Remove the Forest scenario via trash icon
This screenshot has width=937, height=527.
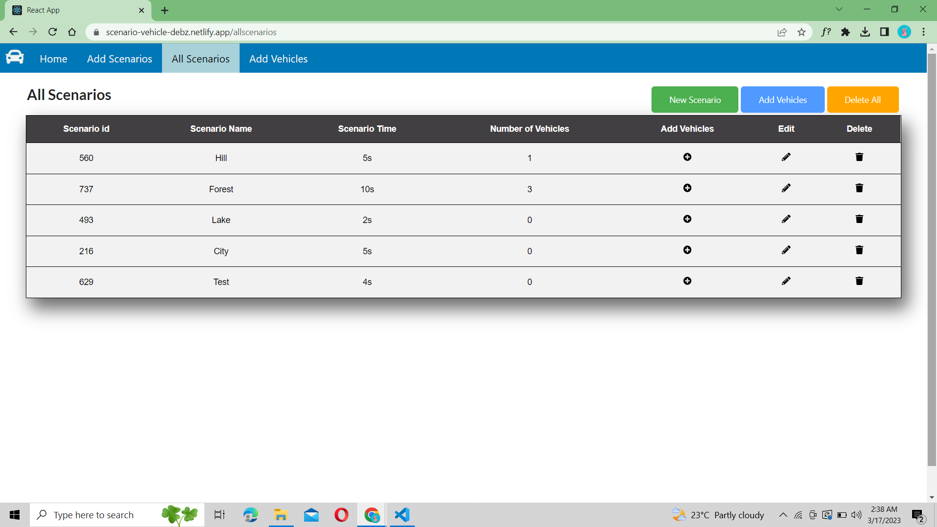[x=859, y=188]
